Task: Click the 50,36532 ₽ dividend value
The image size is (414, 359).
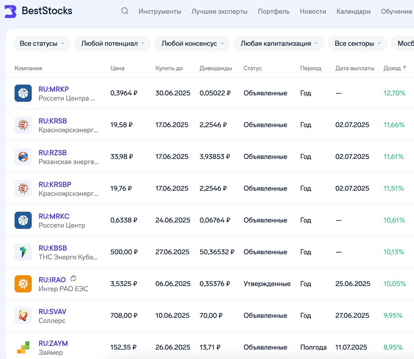Action: click(217, 252)
